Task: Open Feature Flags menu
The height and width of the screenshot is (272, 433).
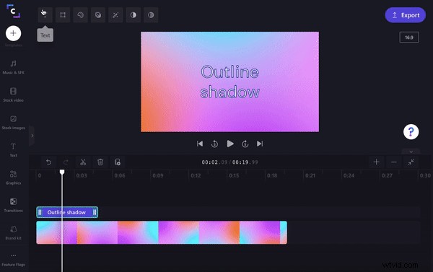Action: (x=13, y=260)
